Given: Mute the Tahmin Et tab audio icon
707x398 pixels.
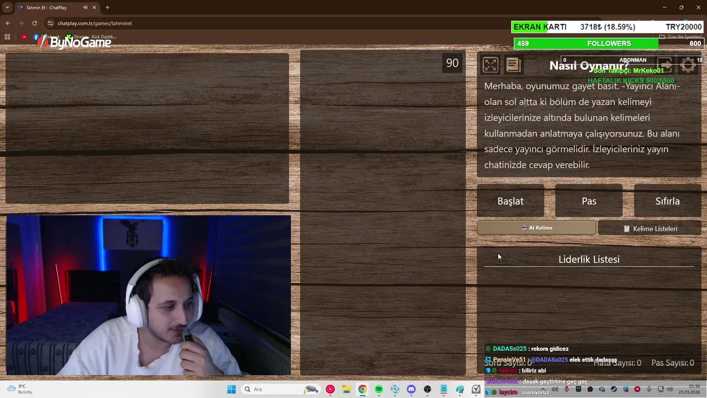Looking at the screenshot, I should click(85, 7).
